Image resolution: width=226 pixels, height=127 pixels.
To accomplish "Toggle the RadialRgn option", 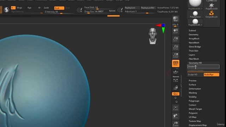I will [211, 74].
